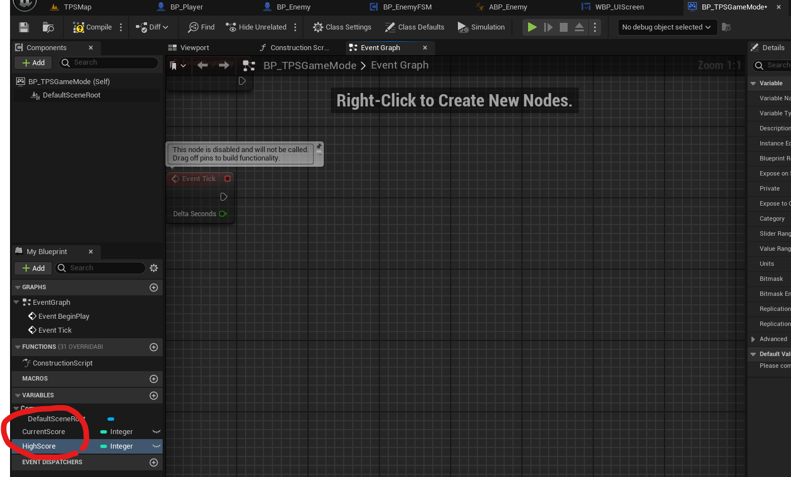The image size is (791, 477).
Task: Click Browse to asset in Content Browser icon
Action: point(48,27)
